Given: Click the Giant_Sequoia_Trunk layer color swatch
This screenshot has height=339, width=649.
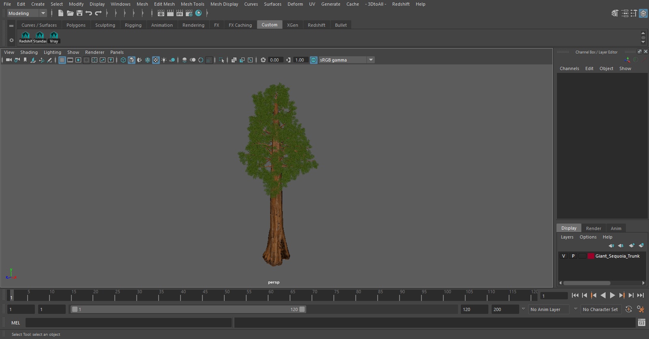Looking at the screenshot, I should [591, 256].
